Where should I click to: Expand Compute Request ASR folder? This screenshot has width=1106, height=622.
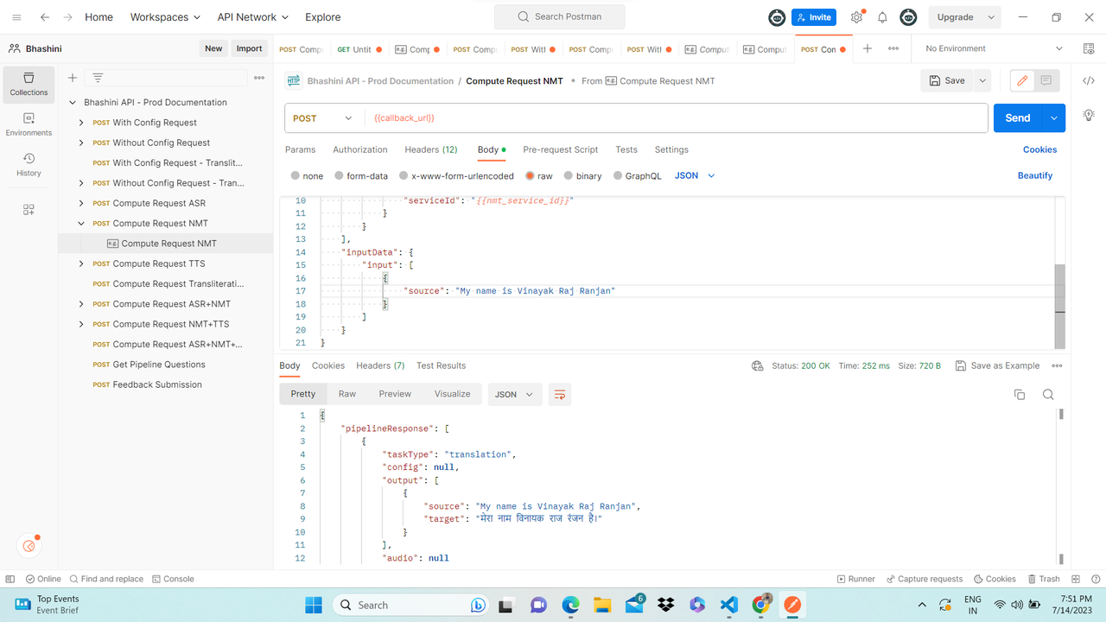pos(81,203)
